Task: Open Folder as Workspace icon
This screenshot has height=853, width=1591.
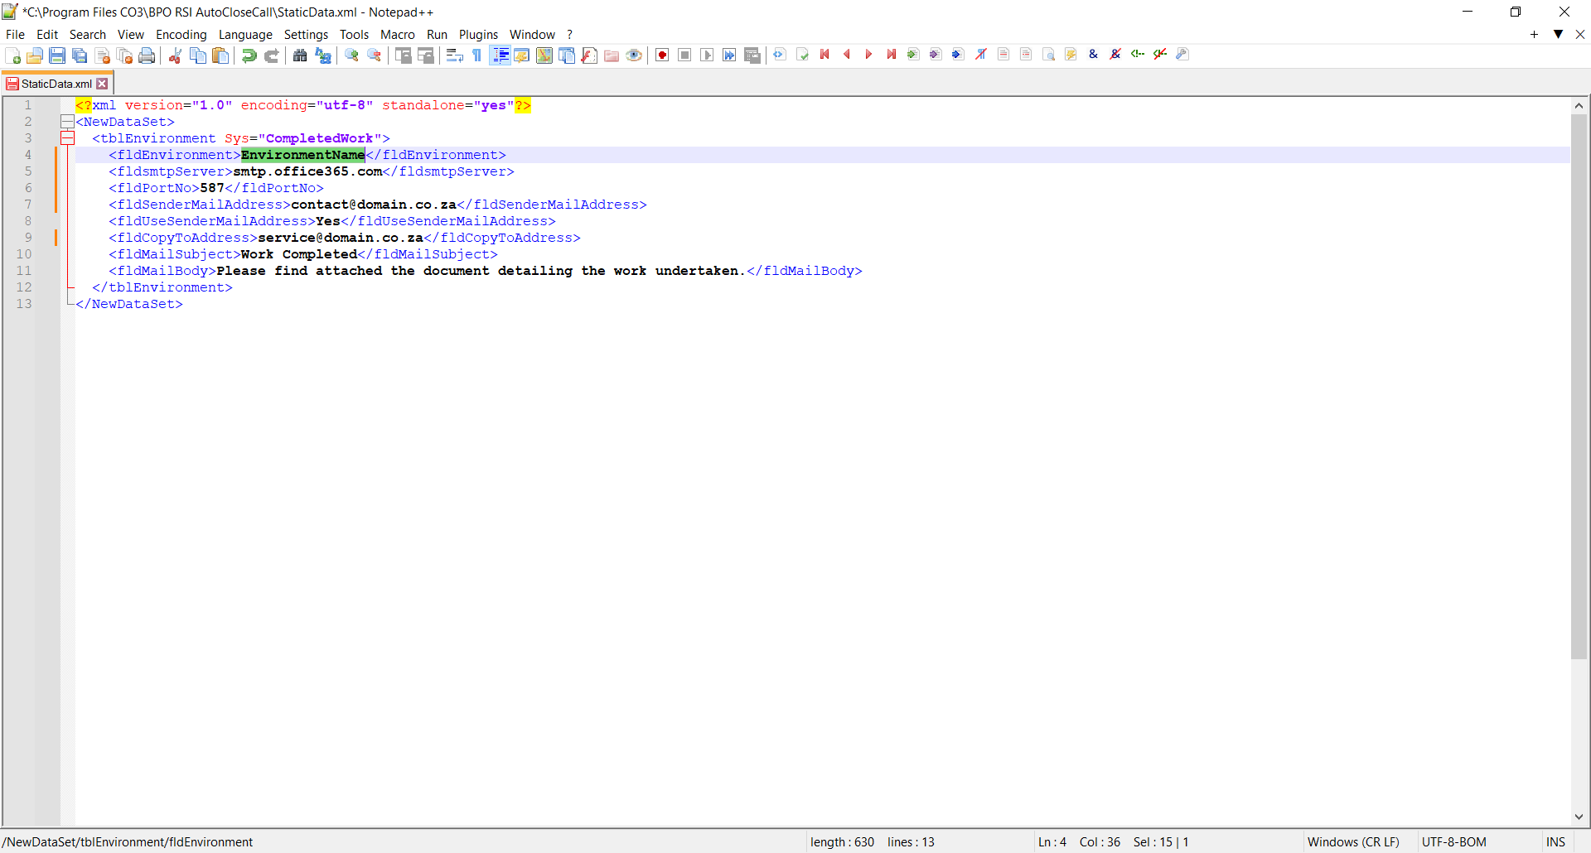Action: [x=612, y=55]
